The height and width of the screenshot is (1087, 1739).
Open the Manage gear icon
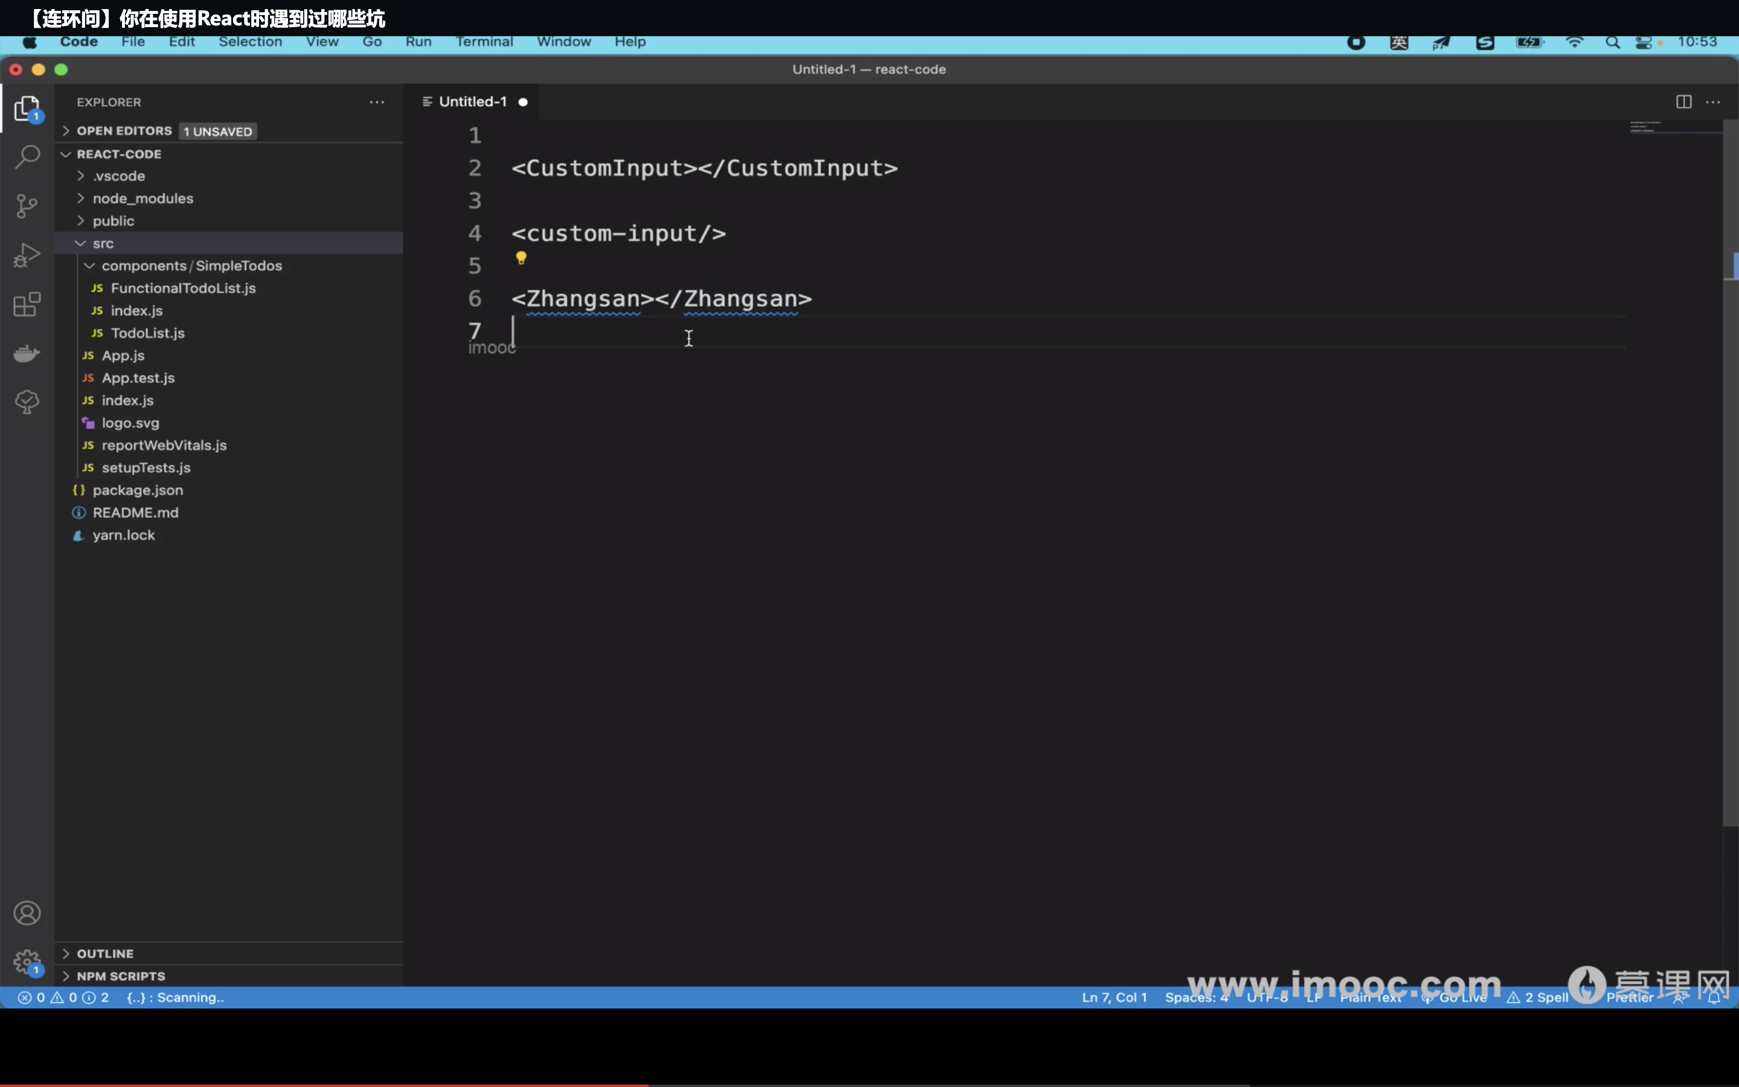coord(27,962)
